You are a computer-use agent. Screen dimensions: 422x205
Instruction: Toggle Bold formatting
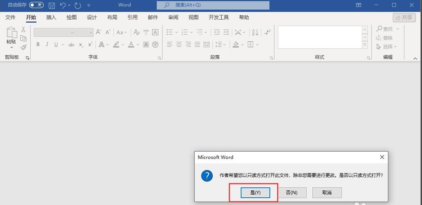[x=38, y=45]
